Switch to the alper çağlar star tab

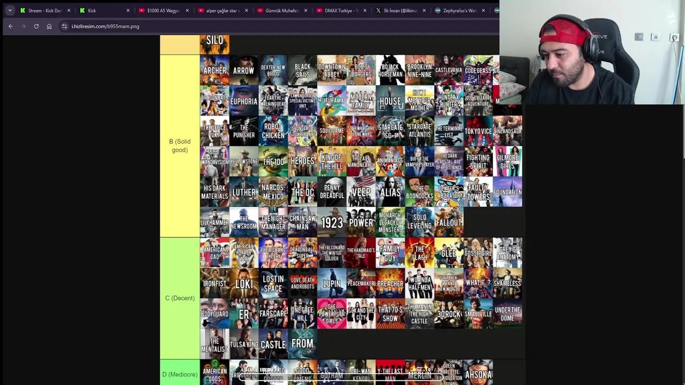click(x=223, y=10)
